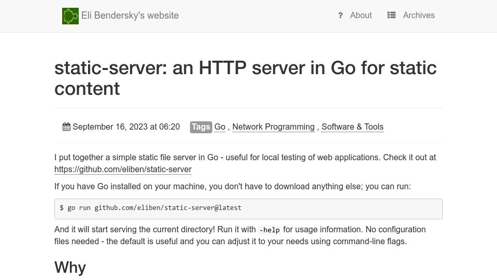The image size is (497, 280).
Task: Click the Why section heading
Action: pos(70,268)
